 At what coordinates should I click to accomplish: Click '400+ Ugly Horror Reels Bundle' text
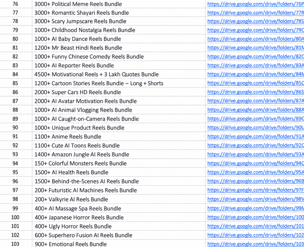[73, 226]
